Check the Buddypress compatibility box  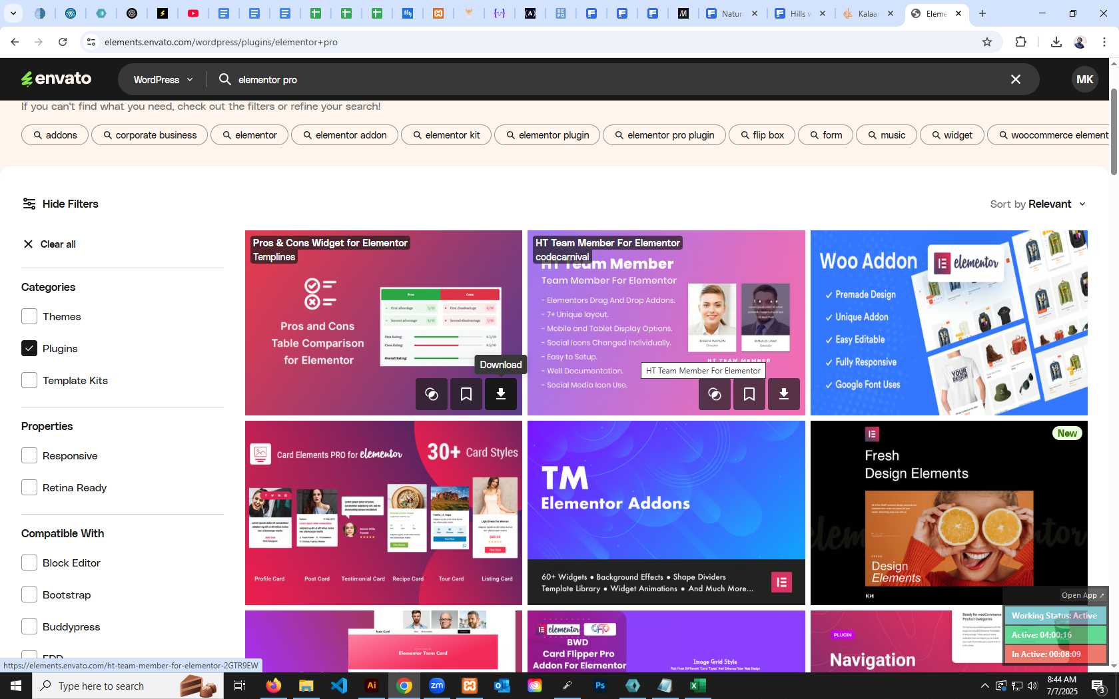click(x=29, y=626)
